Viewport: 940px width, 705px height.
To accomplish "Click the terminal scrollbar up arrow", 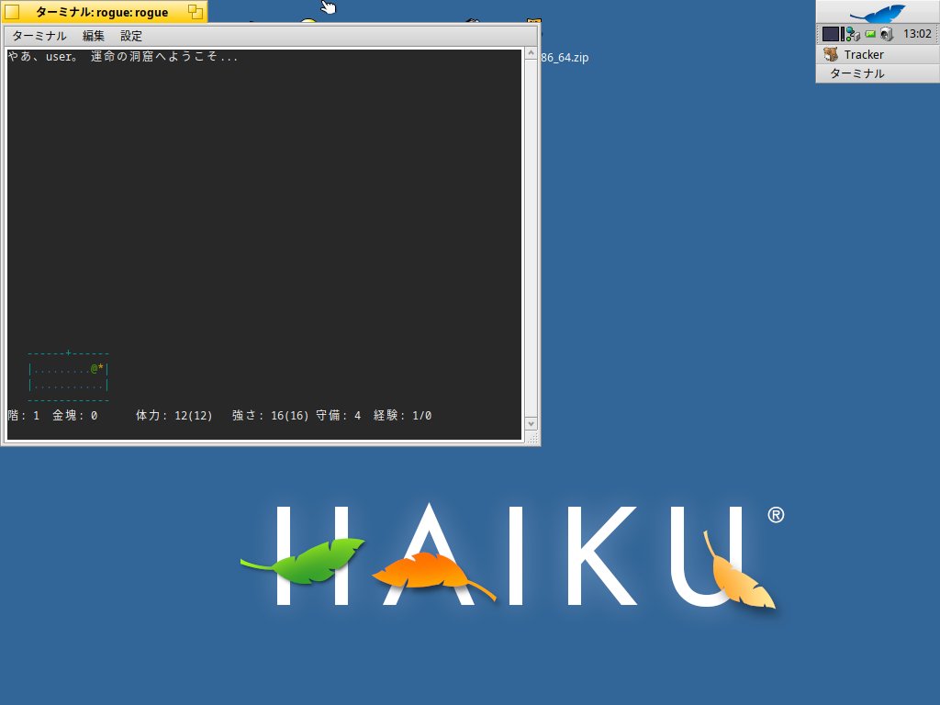I will click(x=531, y=54).
